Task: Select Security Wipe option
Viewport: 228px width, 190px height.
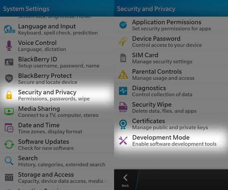Action: coord(164,108)
